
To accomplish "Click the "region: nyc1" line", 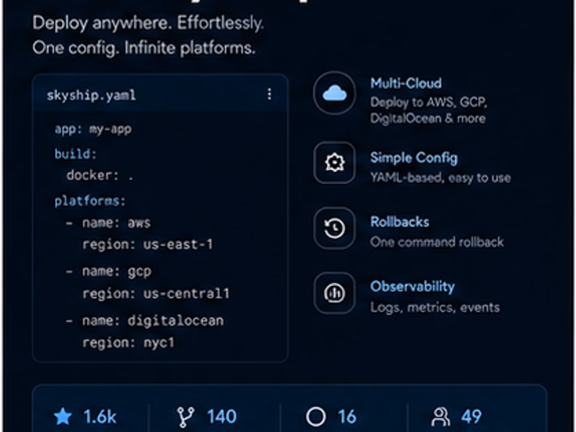I will point(128,343).
